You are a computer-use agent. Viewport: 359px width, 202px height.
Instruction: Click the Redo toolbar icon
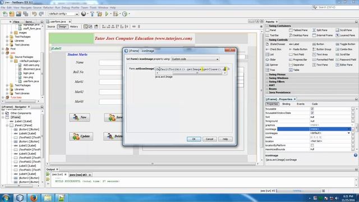[41, 14]
